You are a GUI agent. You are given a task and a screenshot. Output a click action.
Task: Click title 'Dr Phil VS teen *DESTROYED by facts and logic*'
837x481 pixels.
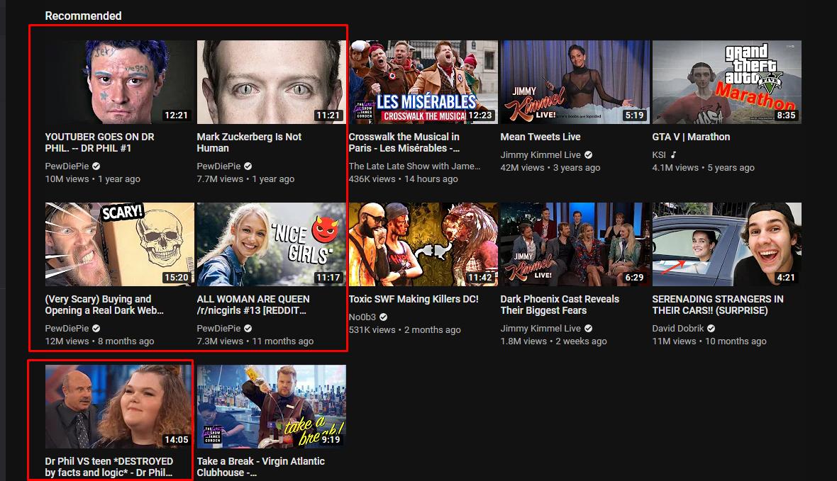click(109, 467)
